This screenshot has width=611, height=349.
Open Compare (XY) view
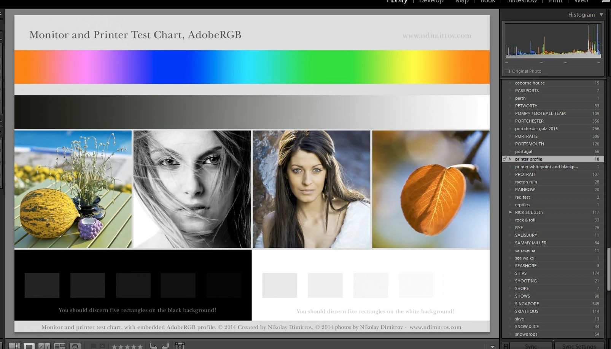click(x=44, y=346)
